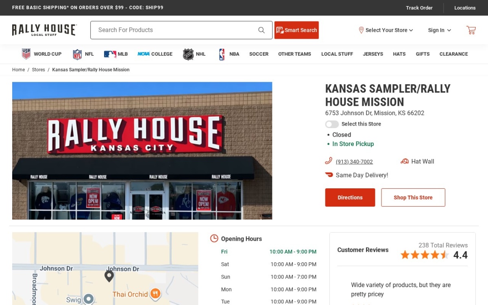Open the COLLEGE menu label

pyautogui.click(x=162, y=54)
